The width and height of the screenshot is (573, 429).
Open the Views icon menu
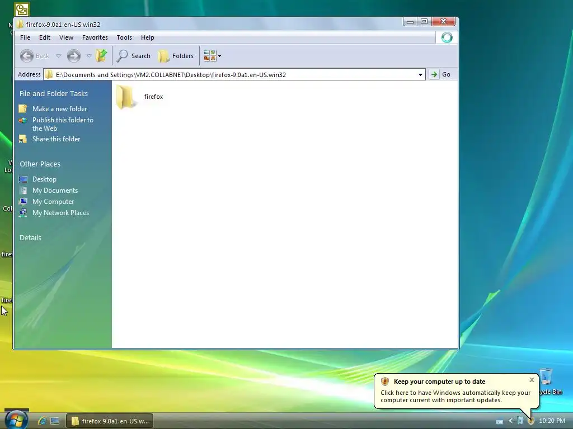point(212,56)
